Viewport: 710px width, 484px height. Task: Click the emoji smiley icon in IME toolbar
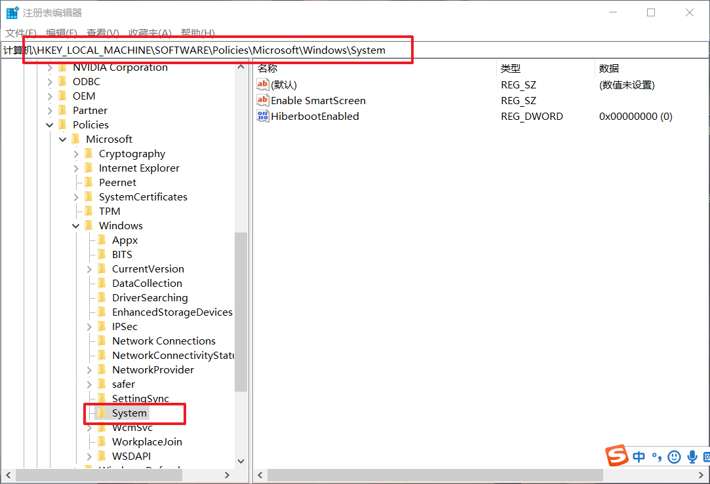(674, 456)
